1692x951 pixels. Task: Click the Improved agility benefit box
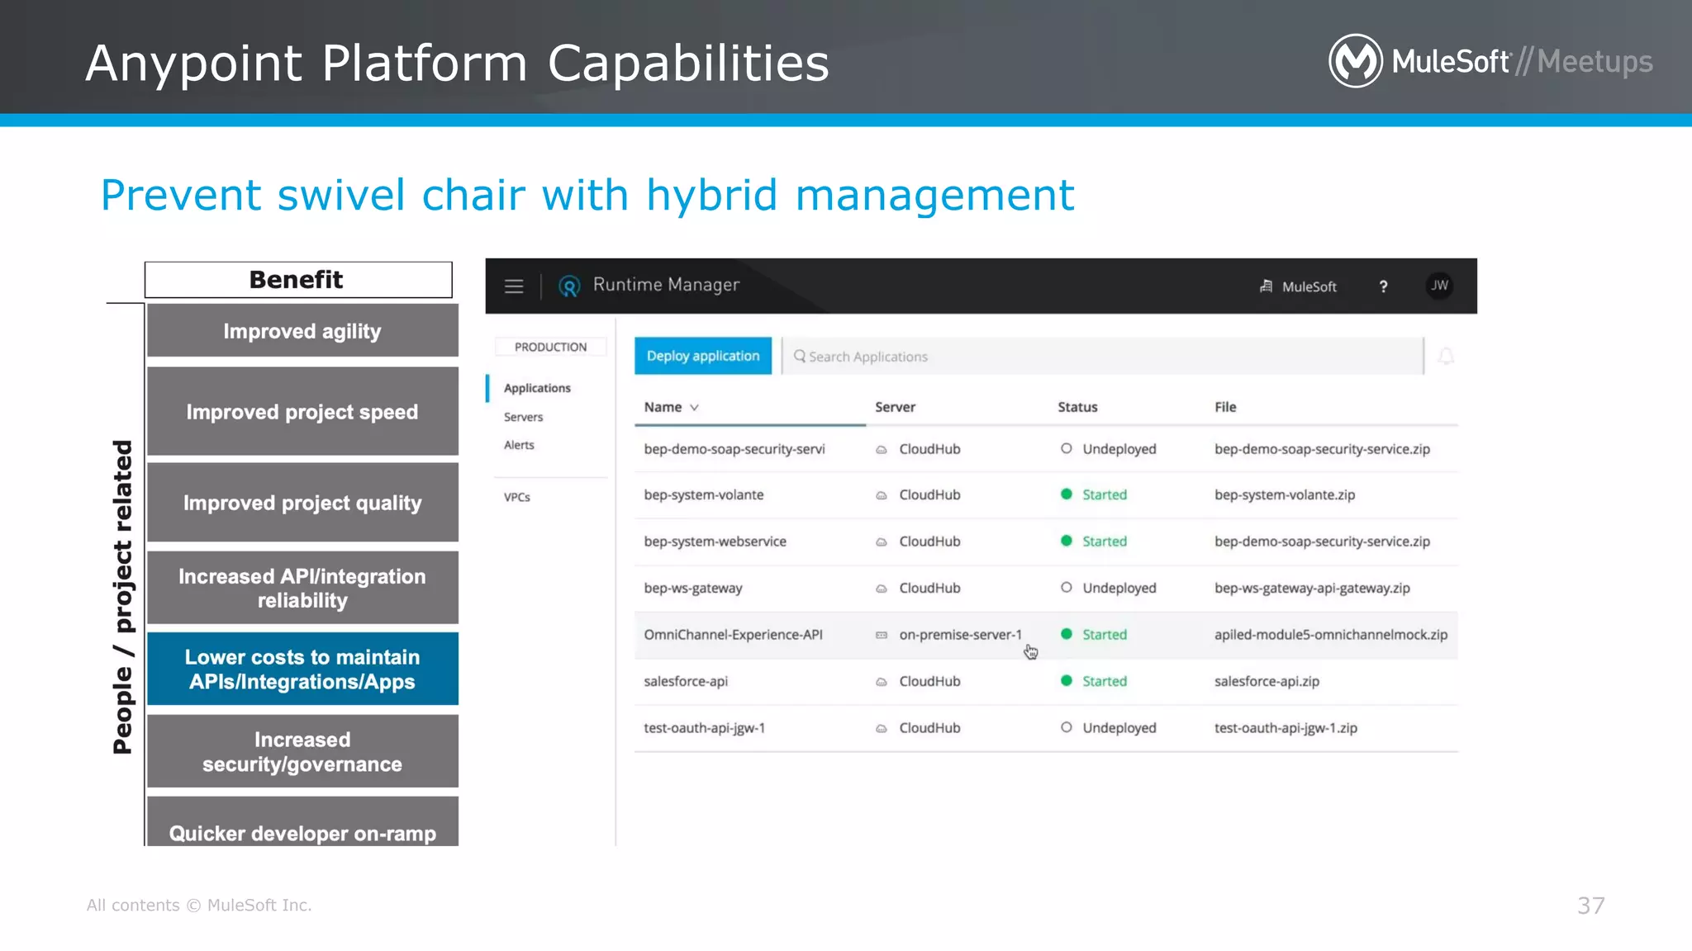pos(302,330)
